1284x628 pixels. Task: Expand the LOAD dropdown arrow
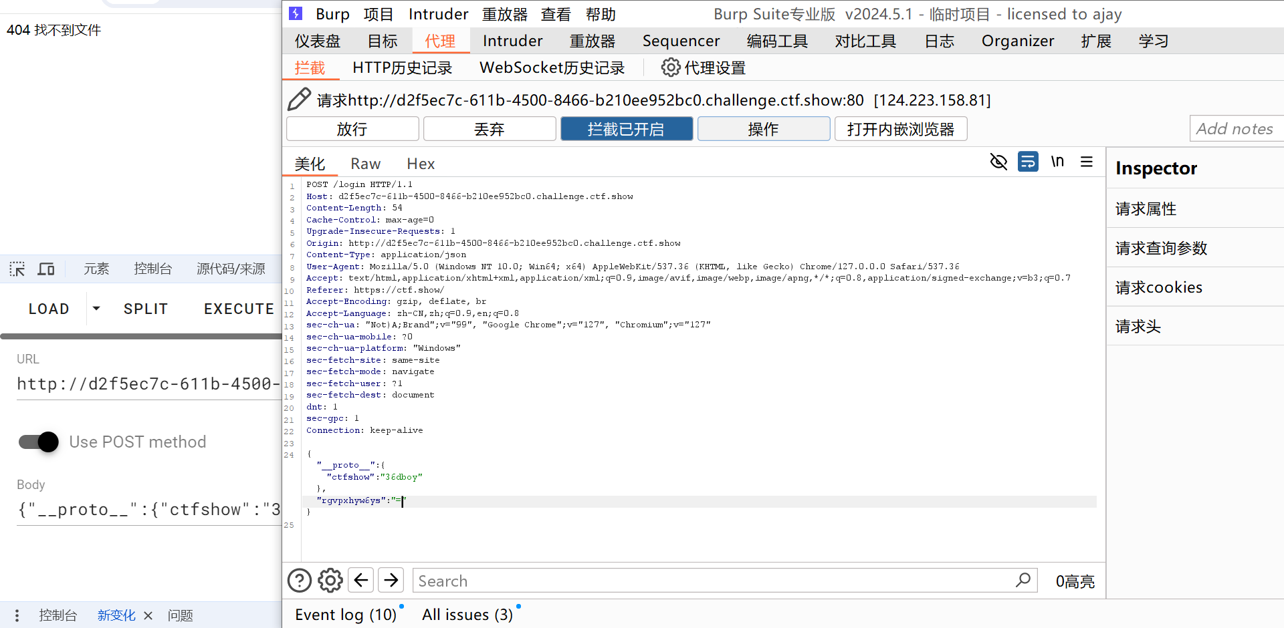96,309
